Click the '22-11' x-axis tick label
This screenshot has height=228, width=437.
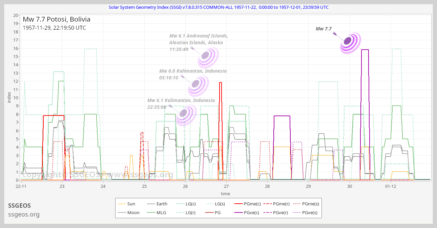pyautogui.click(x=21, y=186)
